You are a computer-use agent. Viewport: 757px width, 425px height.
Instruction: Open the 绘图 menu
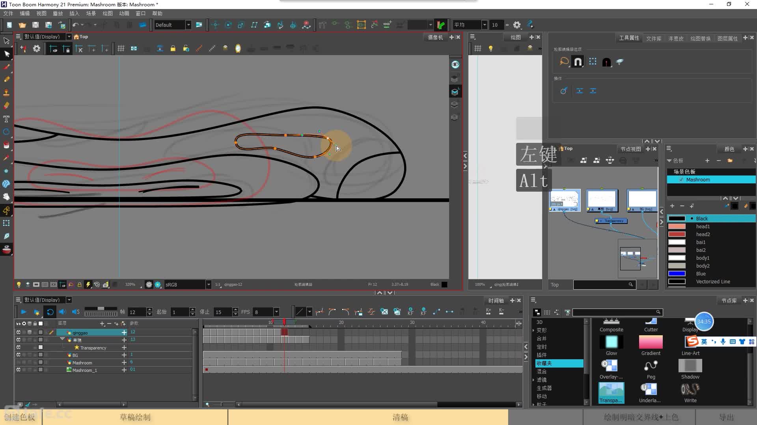pyautogui.click(x=108, y=13)
